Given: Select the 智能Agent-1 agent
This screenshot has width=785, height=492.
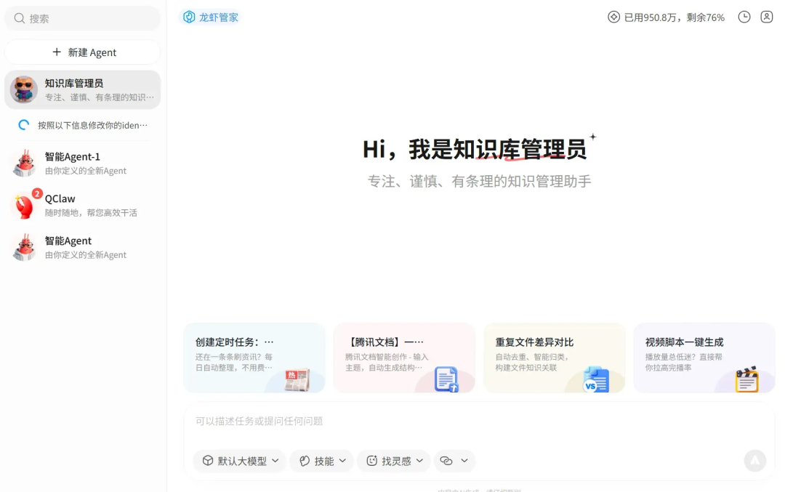Looking at the screenshot, I should click(83, 164).
